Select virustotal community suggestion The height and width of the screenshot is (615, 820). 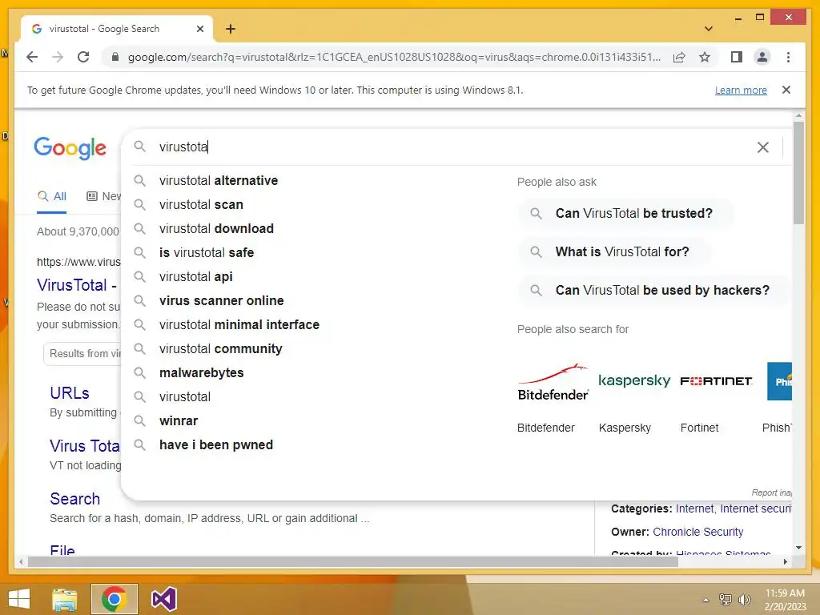221,349
